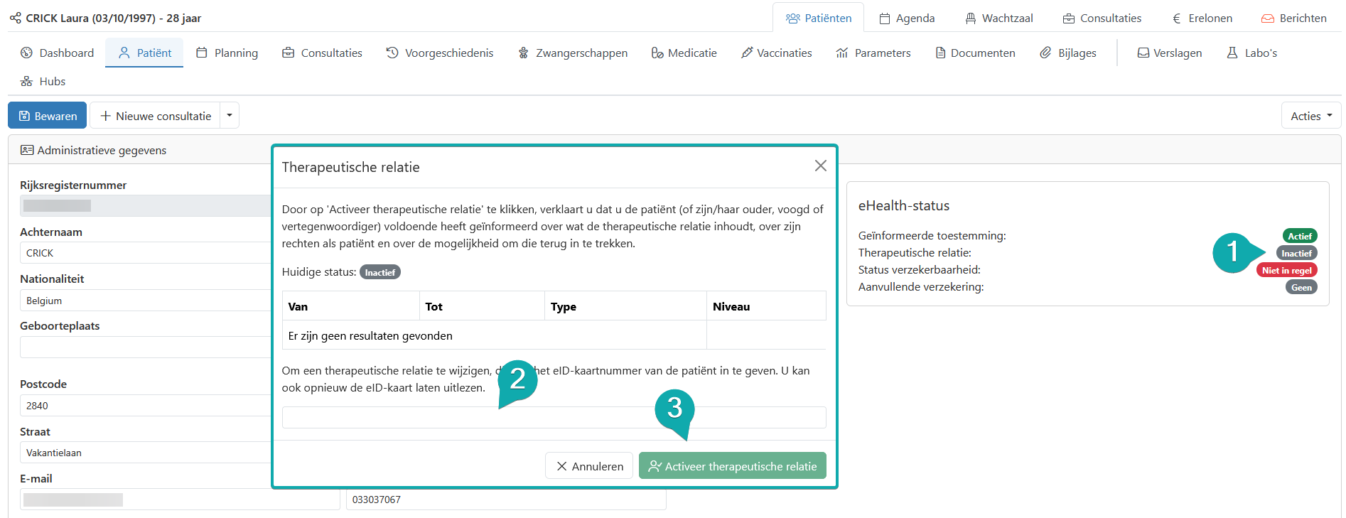Click the Rijksregisternummer field

(145, 205)
